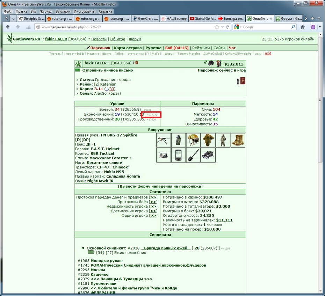
Task: Click the FN BRG-17 Spitfire machine gun icon
Action: pos(163,140)
